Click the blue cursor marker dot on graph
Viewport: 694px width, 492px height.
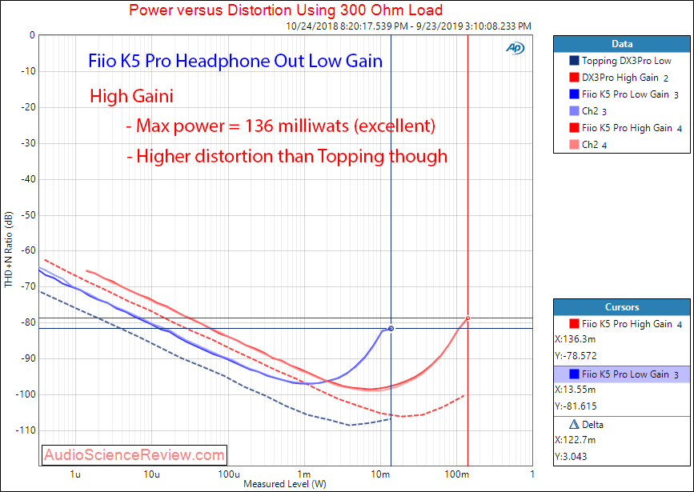pos(391,328)
